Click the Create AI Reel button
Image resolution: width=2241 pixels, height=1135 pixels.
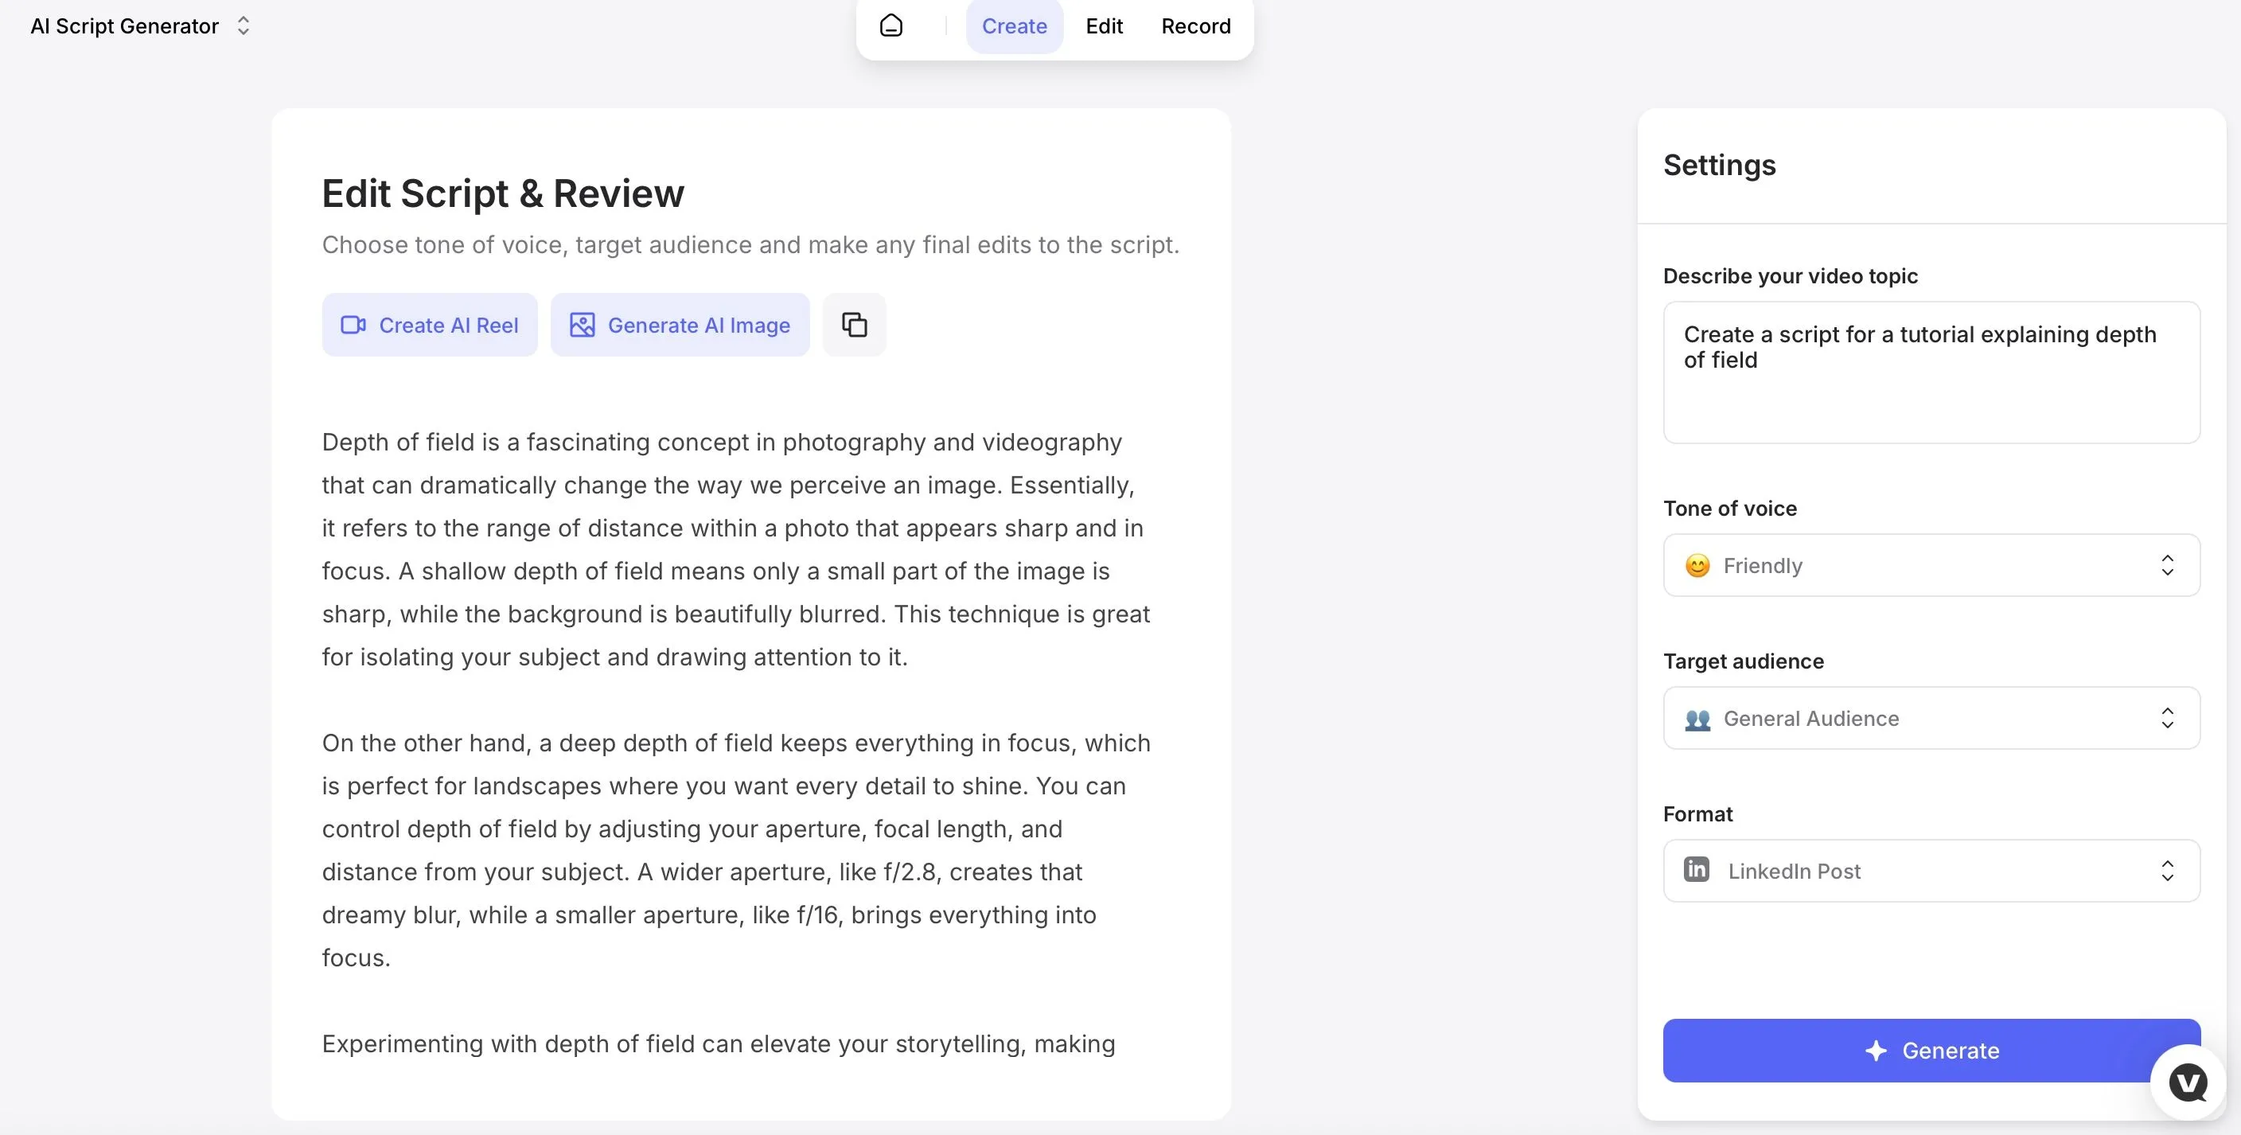tap(430, 325)
